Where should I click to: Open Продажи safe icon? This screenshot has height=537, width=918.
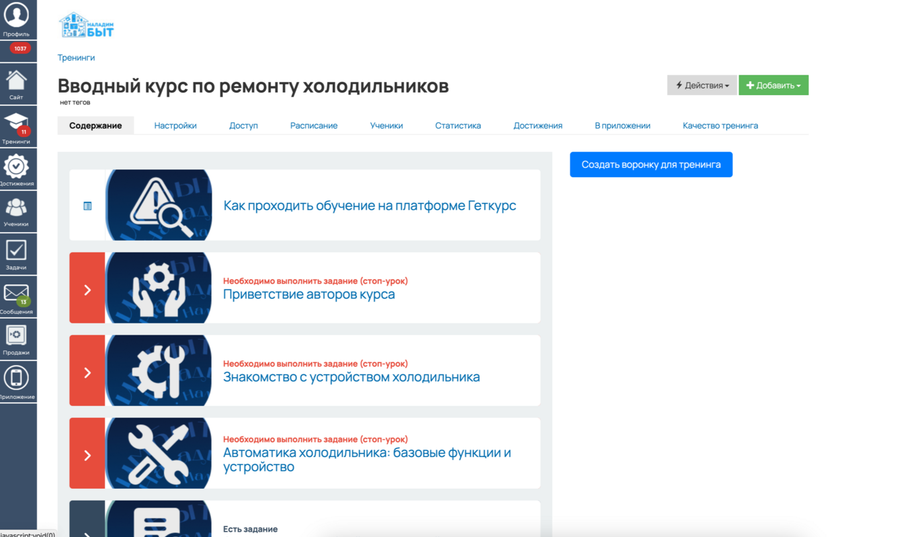[16, 335]
